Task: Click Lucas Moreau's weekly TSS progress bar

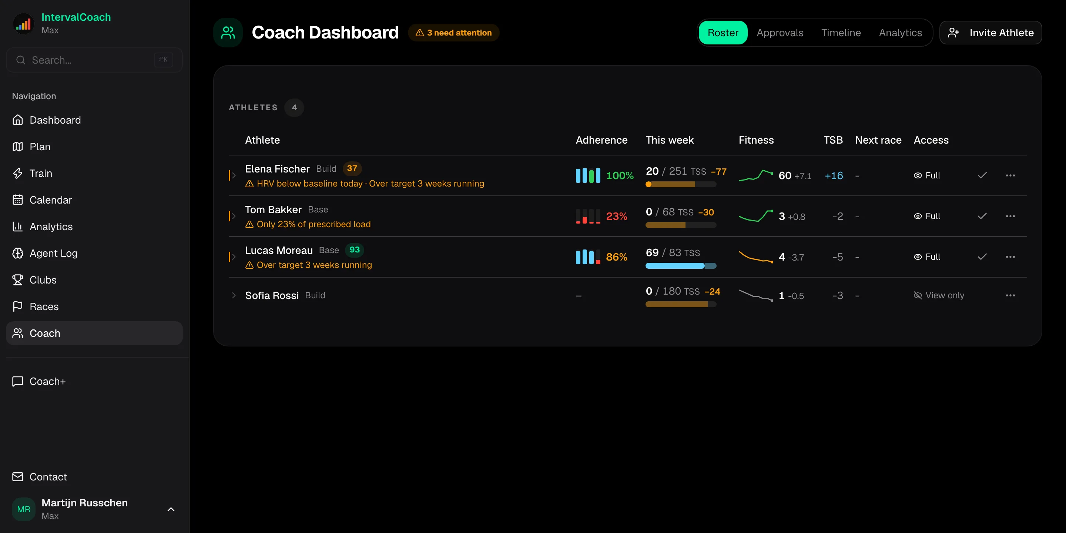Action: (x=680, y=266)
